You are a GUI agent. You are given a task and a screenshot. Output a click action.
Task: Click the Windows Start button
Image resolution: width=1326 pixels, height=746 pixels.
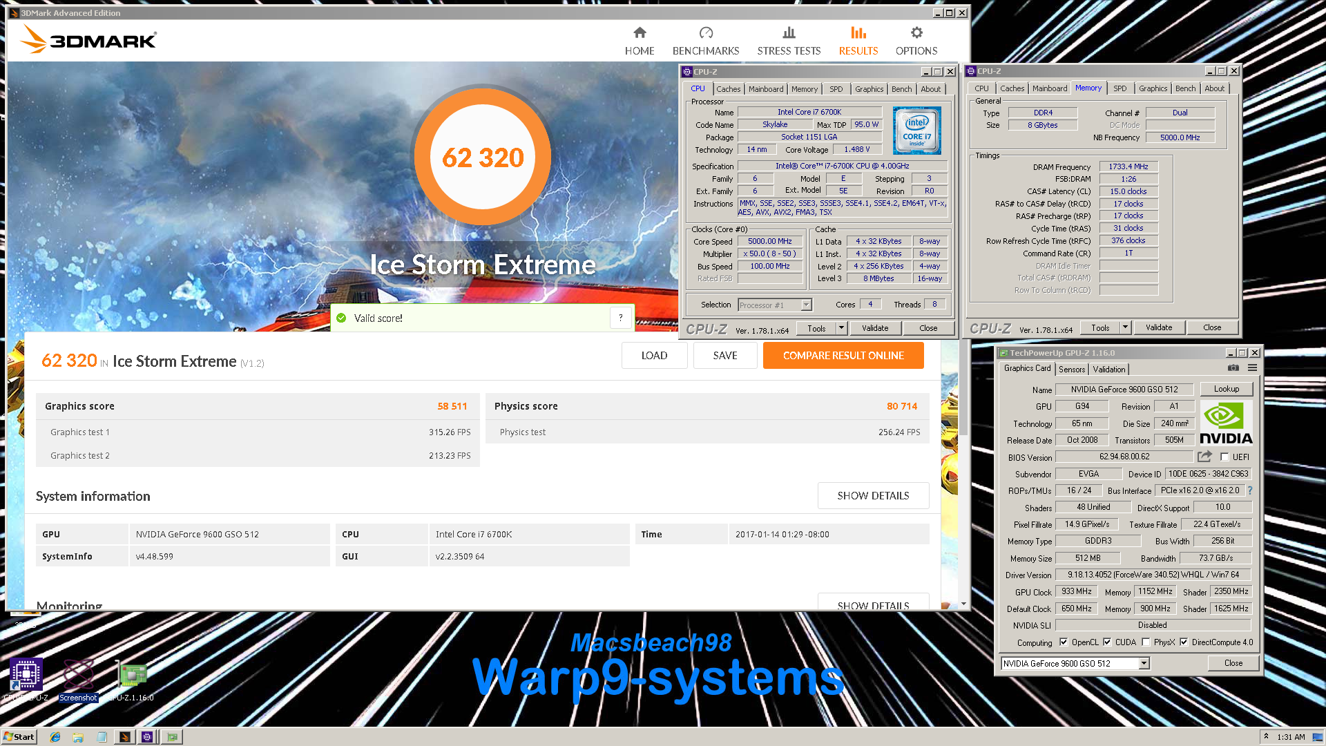[x=19, y=737]
